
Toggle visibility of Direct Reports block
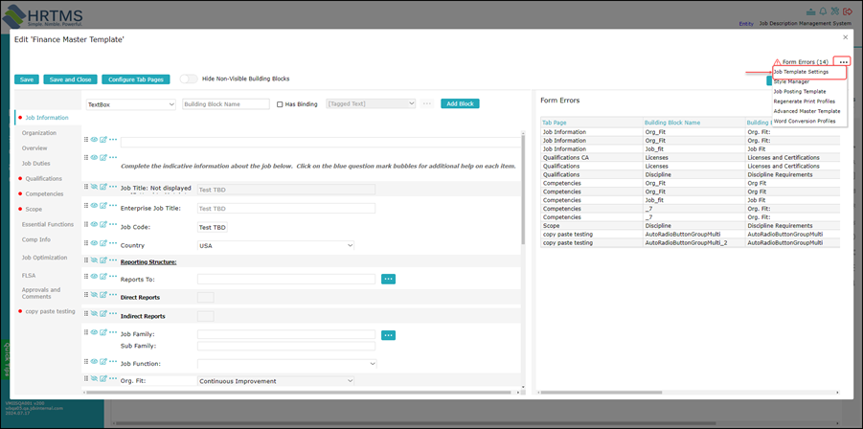[x=94, y=294]
